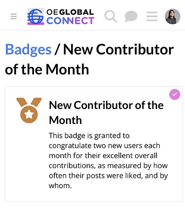Open the user profile avatar menu
The height and width of the screenshot is (216, 185).
pos(172,16)
